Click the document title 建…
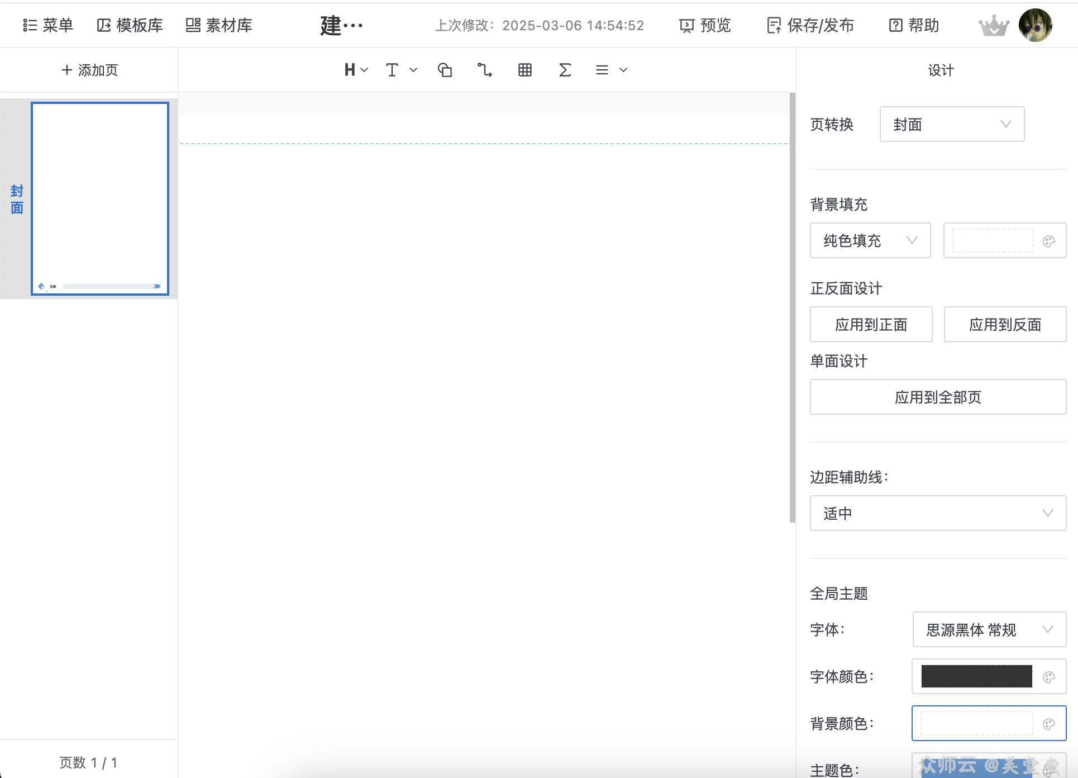This screenshot has width=1078, height=778. (341, 25)
